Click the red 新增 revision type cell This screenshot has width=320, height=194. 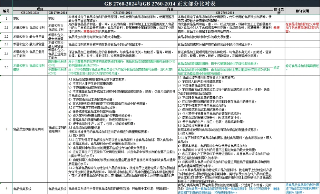[x=277, y=28]
